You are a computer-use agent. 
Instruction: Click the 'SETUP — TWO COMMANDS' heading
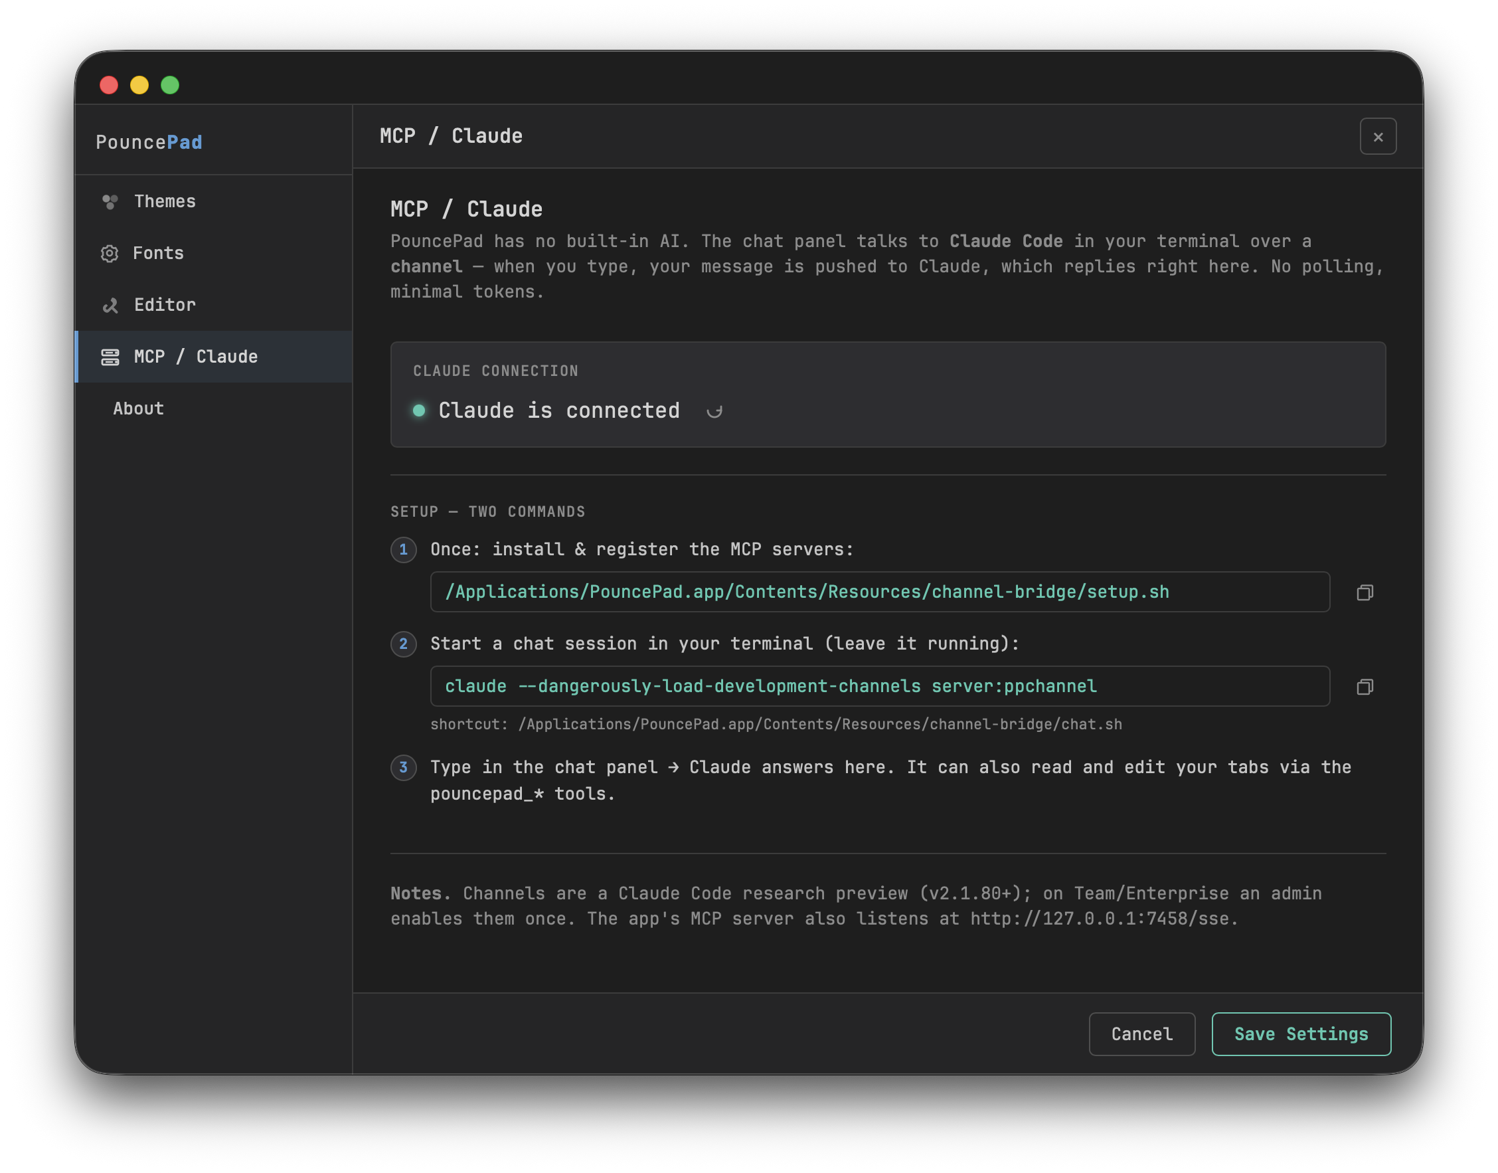(x=487, y=511)
